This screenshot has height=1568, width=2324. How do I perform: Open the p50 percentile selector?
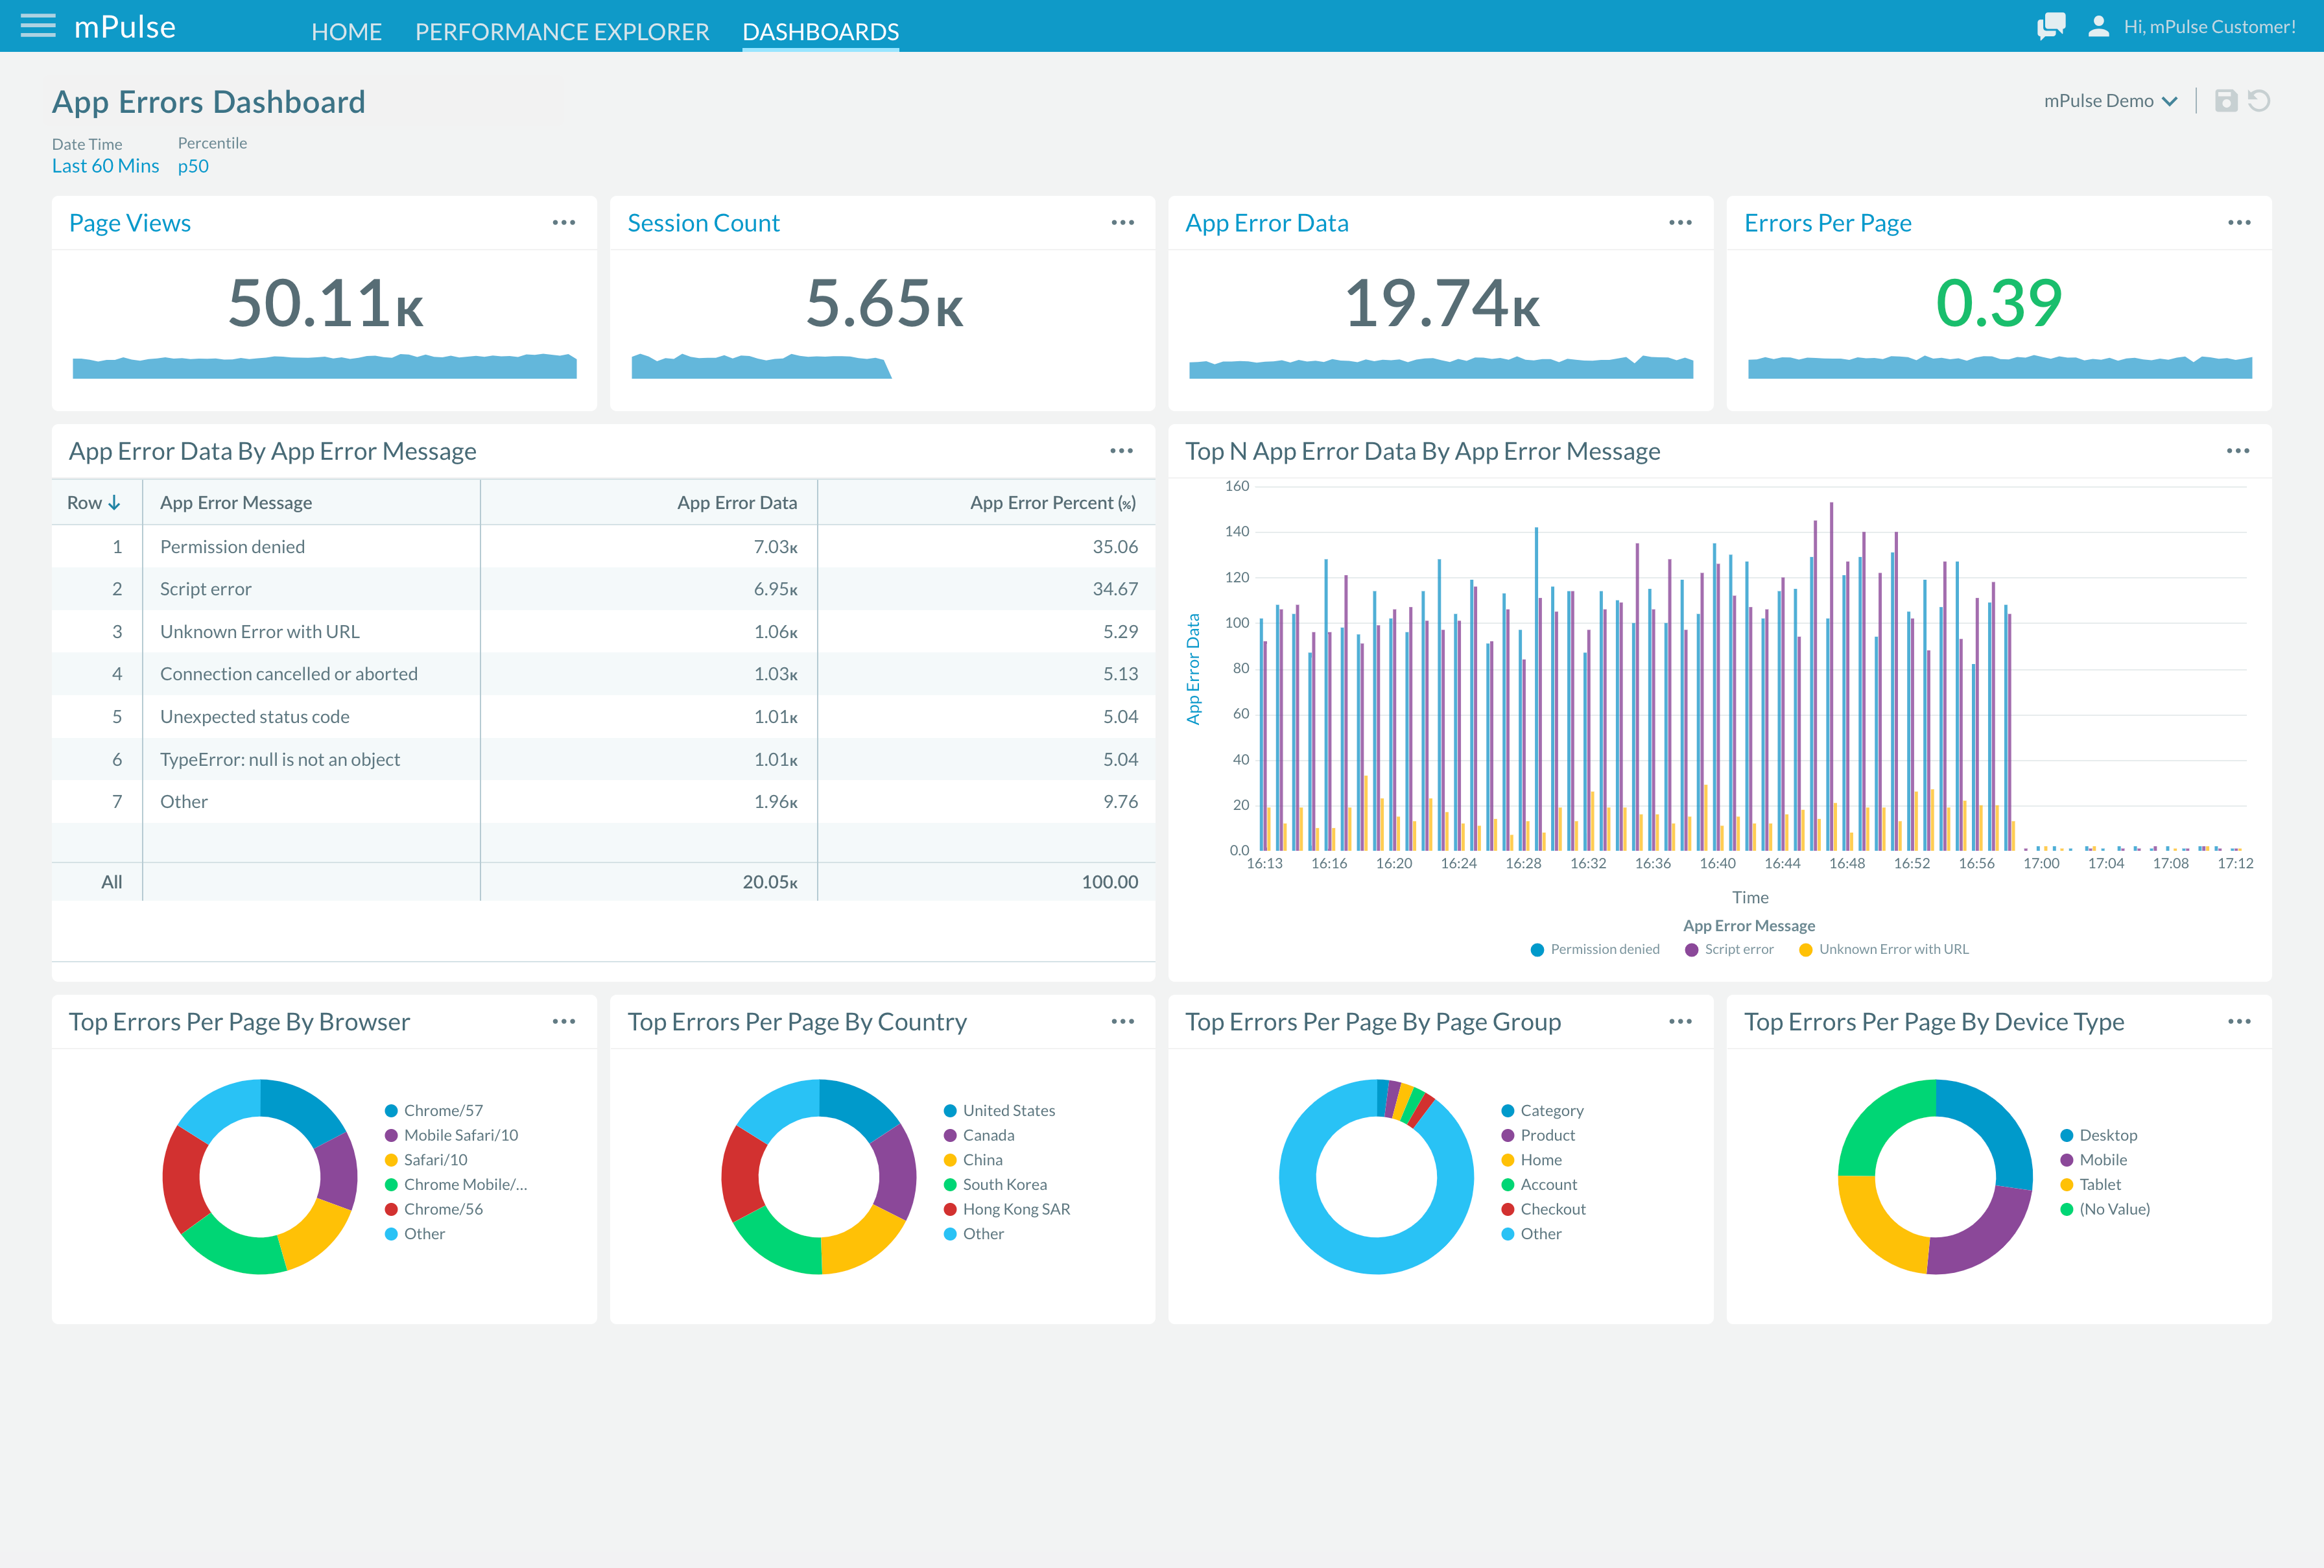coord(194,165)
